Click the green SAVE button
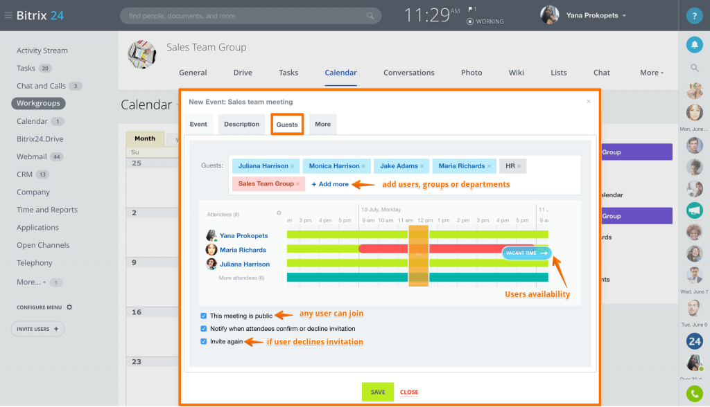 tap(378, 392)
